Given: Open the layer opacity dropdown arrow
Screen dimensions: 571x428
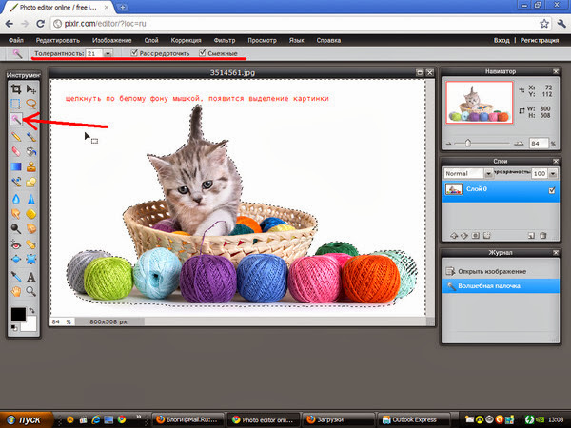Looking at the screenshot, I should point(553,174).
